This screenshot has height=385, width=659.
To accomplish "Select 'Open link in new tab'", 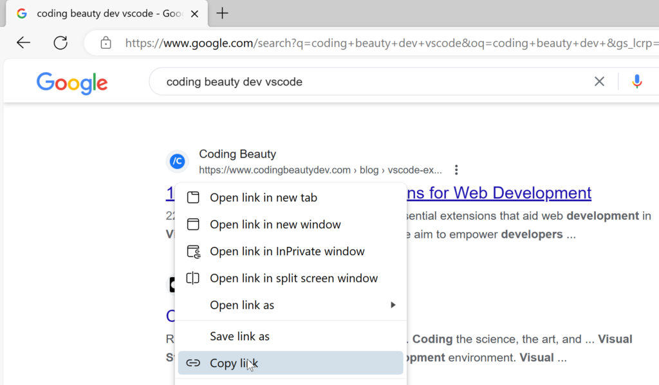I will point(263,198).
